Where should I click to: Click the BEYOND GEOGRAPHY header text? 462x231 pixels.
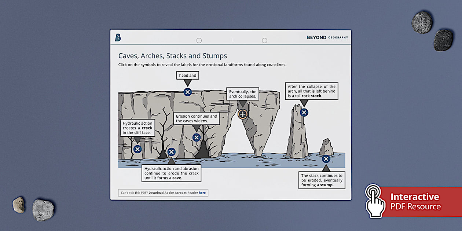click(x=327, y=37)
